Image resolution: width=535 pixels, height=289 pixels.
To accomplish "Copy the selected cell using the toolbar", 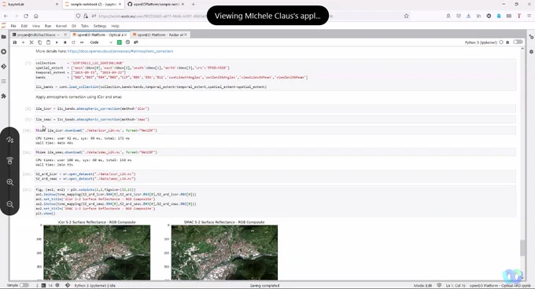I will tap(40, 42).
